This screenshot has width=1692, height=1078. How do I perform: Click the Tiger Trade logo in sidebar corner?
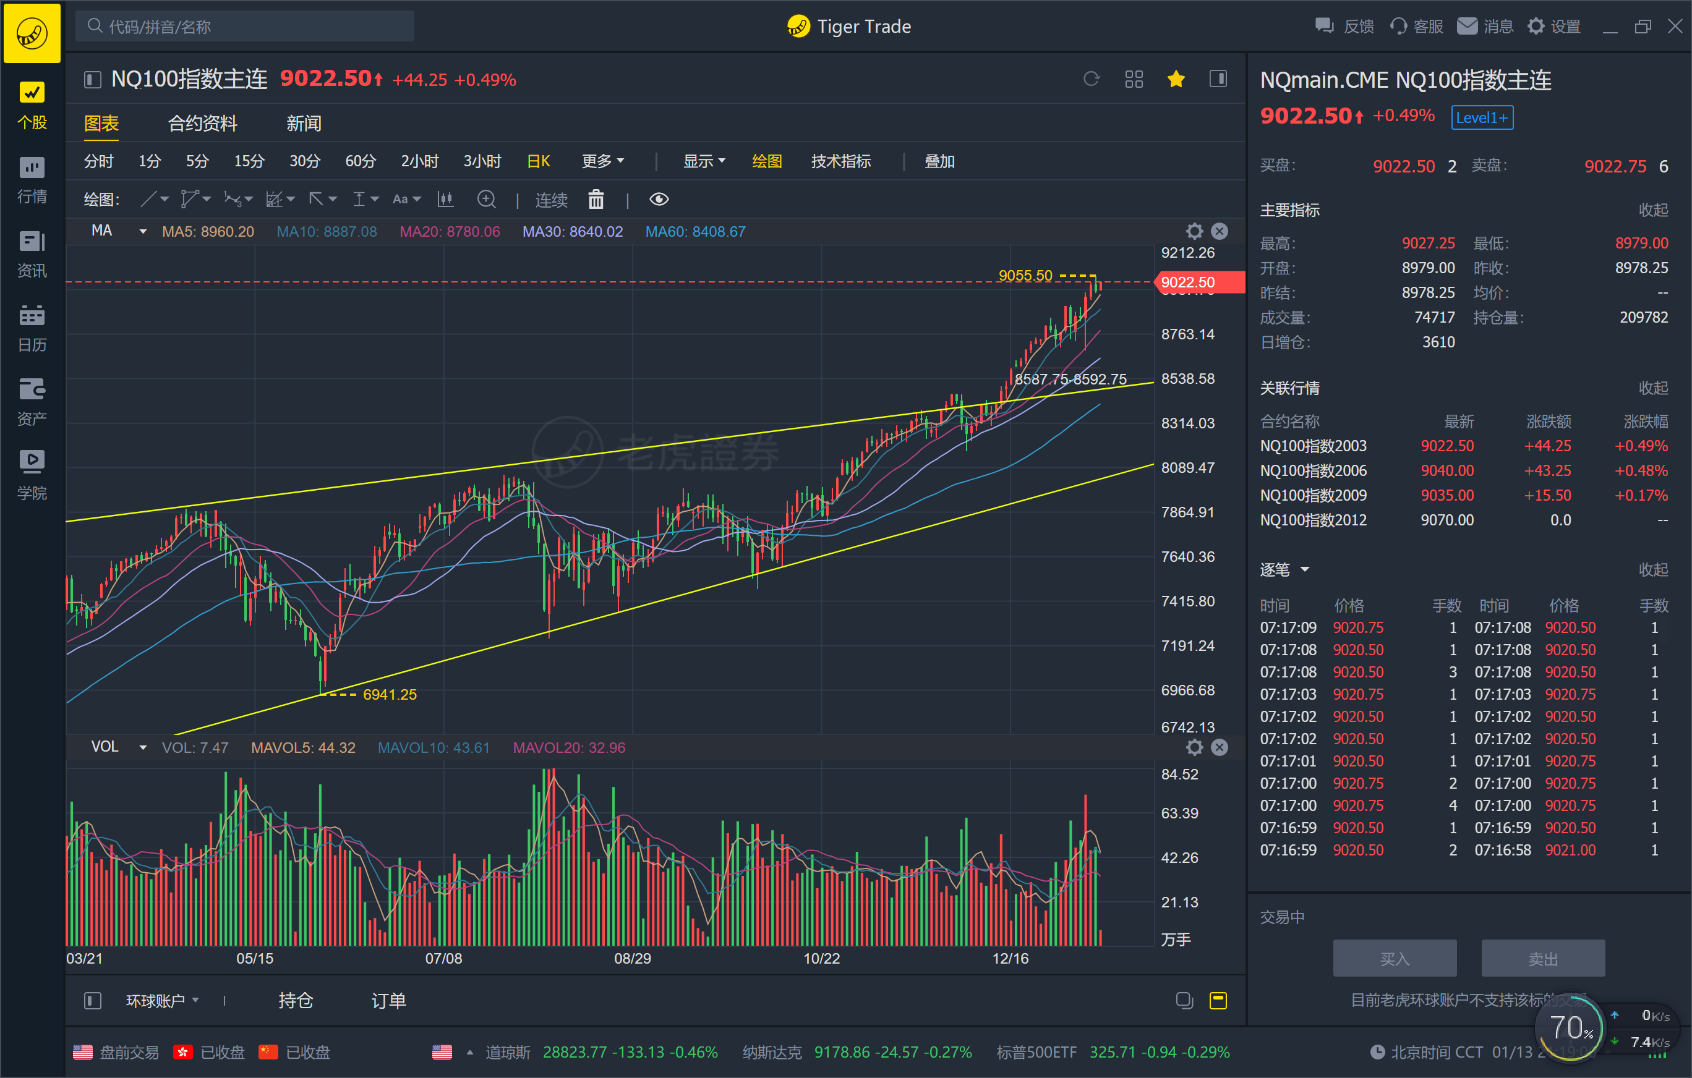[32, 32]
